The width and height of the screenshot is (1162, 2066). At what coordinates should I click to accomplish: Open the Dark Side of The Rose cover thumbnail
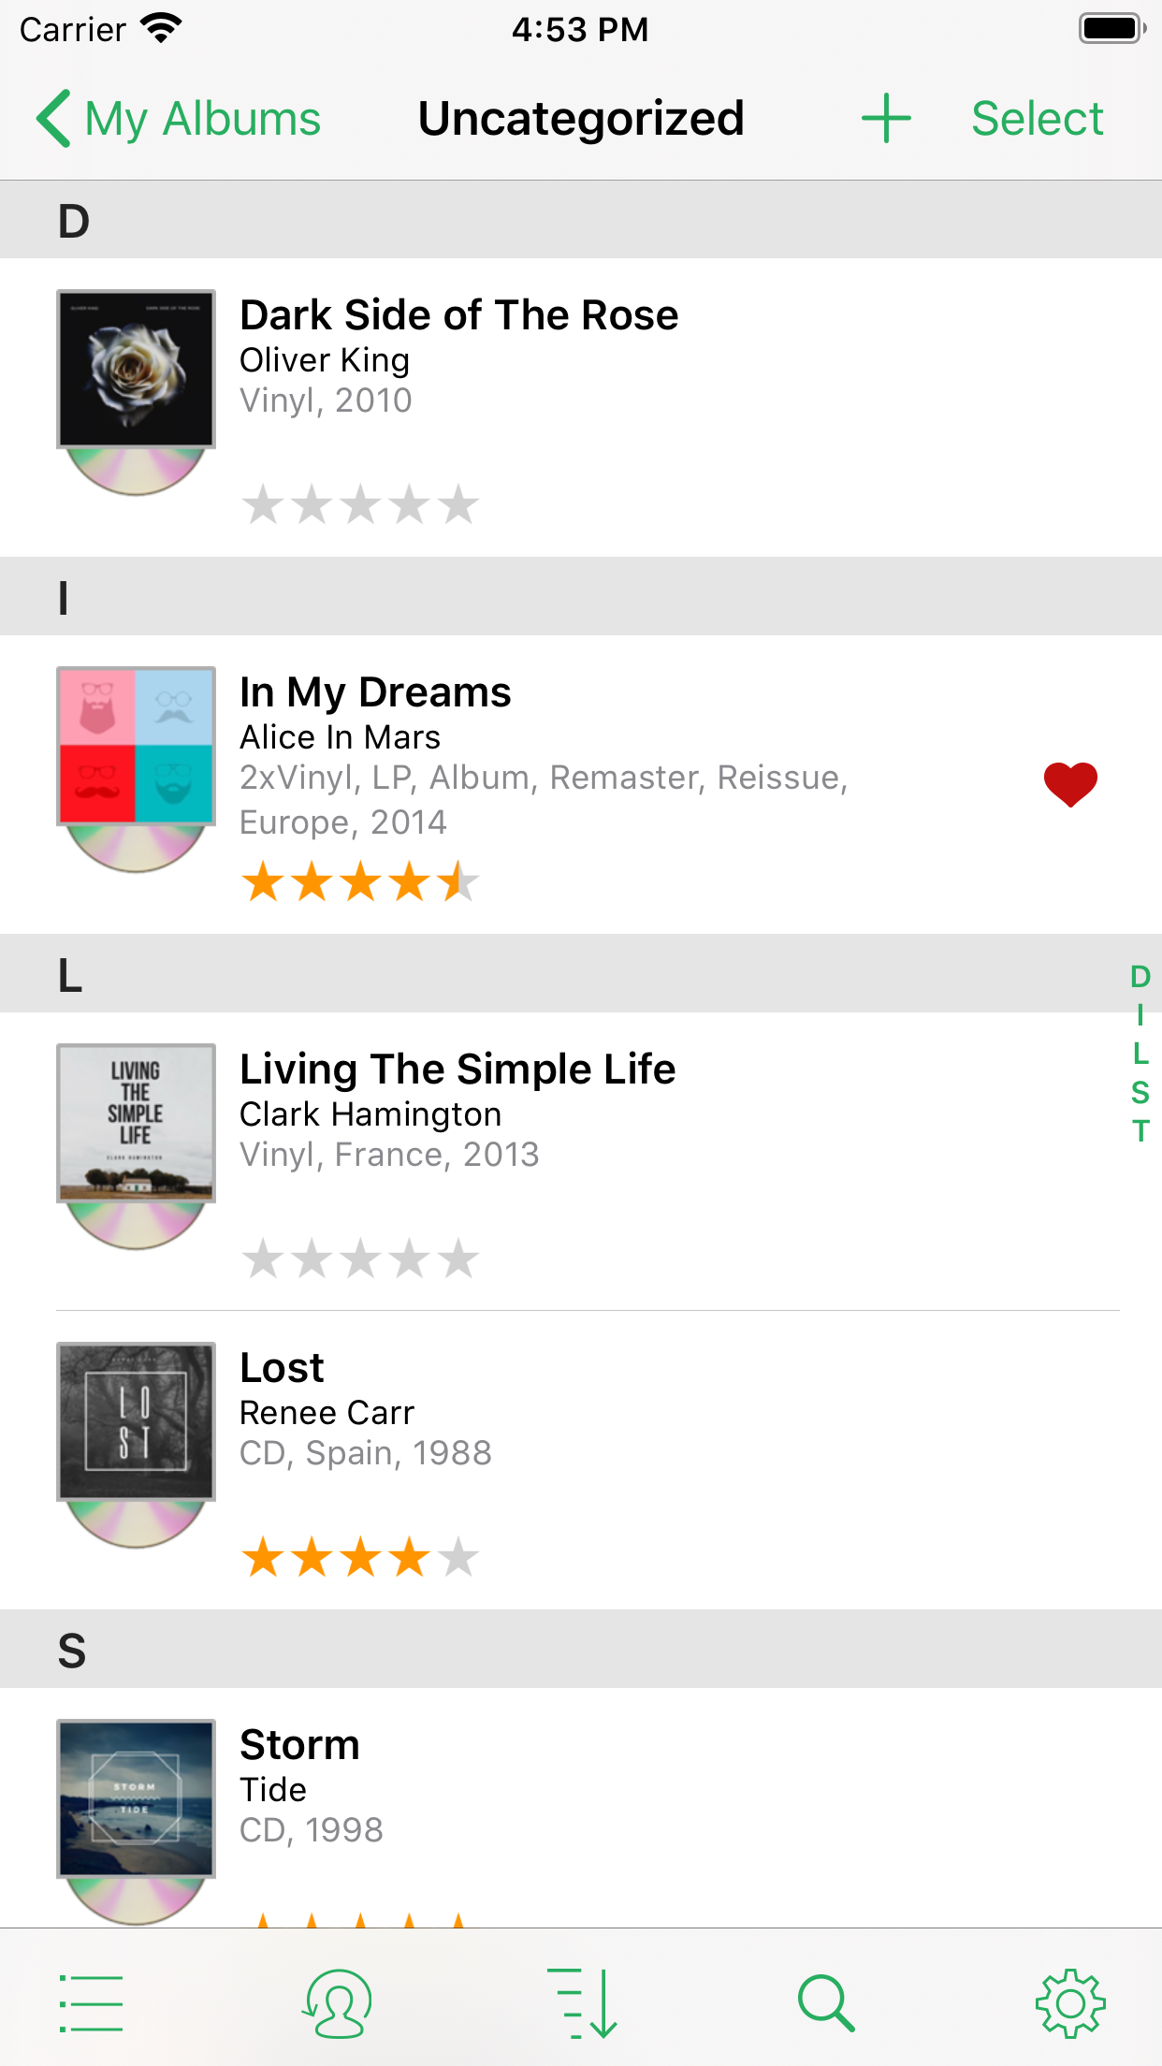tap(136, 369)
